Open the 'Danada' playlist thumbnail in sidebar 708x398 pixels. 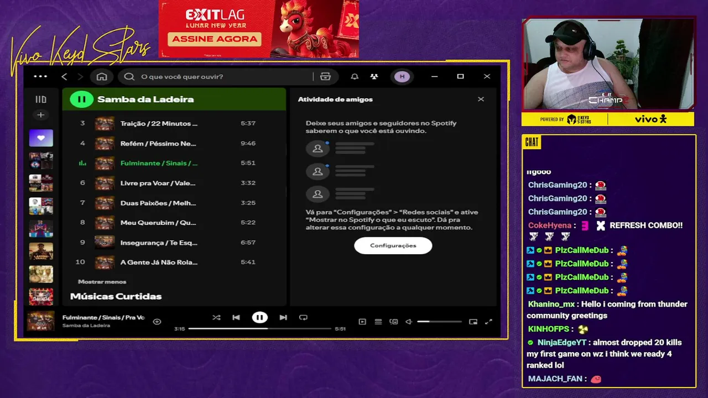tap(41, 297)
